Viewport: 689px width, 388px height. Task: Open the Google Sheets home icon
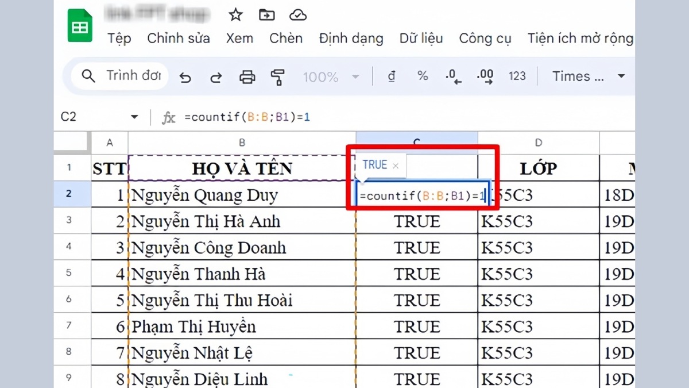coord(80,26)
